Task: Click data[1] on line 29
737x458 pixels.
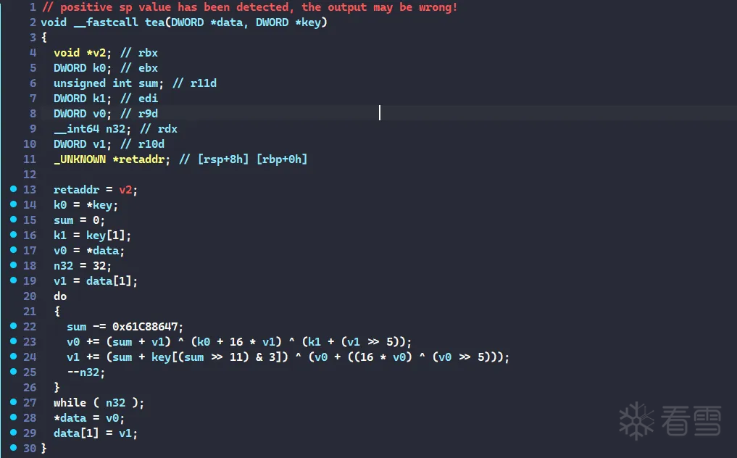Action: click(x=76, y=433)
